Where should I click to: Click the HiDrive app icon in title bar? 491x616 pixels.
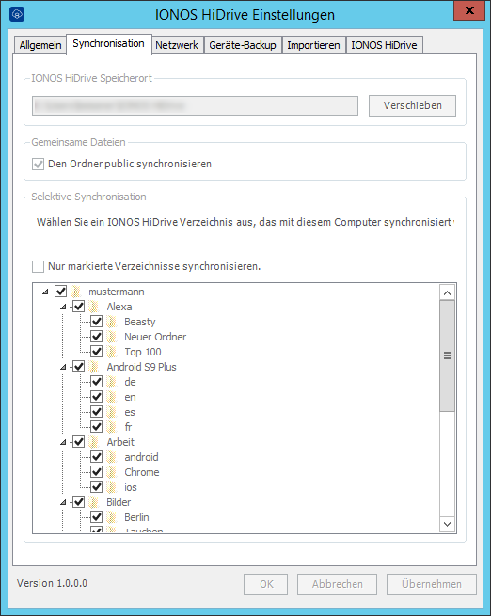pos(17,14)
